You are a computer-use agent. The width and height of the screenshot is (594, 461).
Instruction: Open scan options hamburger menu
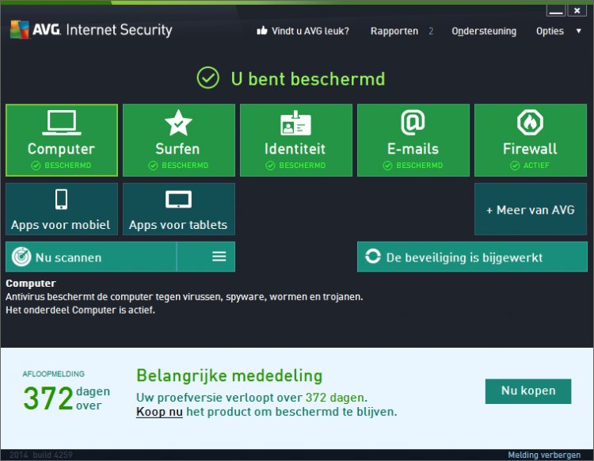[x=219, y=257]
